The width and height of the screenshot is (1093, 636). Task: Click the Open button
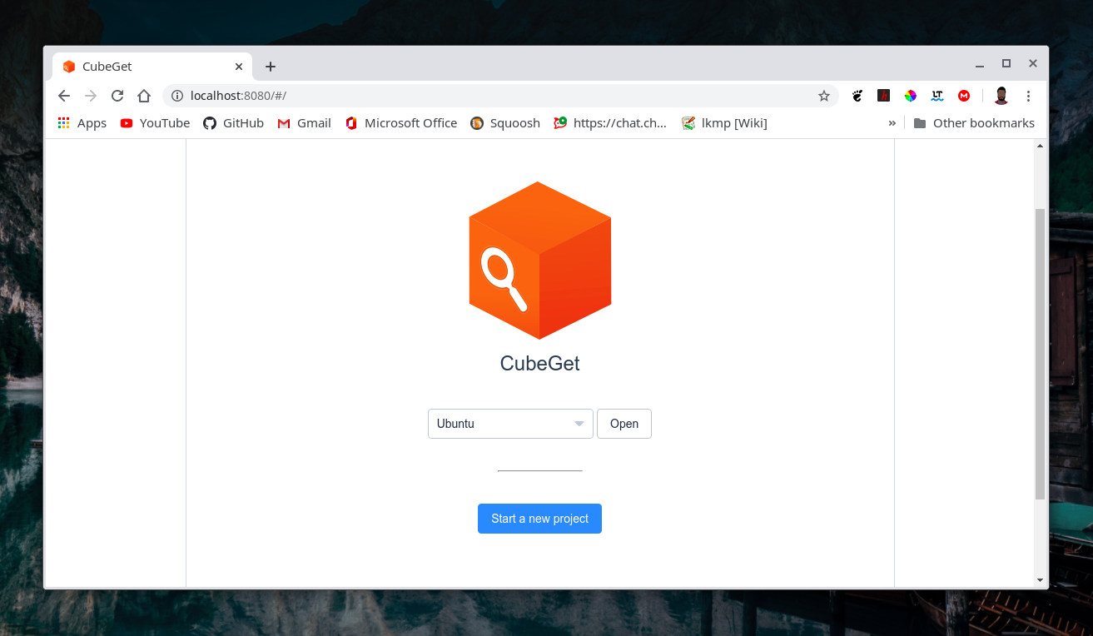(624, 424)
